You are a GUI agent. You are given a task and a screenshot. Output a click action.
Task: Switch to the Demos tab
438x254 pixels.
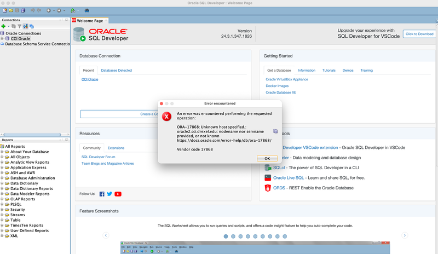[x=348, y=71]
